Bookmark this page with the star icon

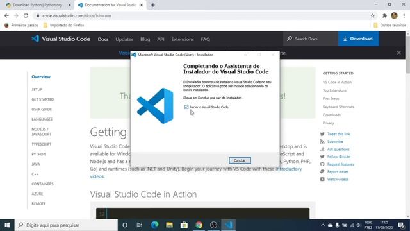(x=373, y=15)
